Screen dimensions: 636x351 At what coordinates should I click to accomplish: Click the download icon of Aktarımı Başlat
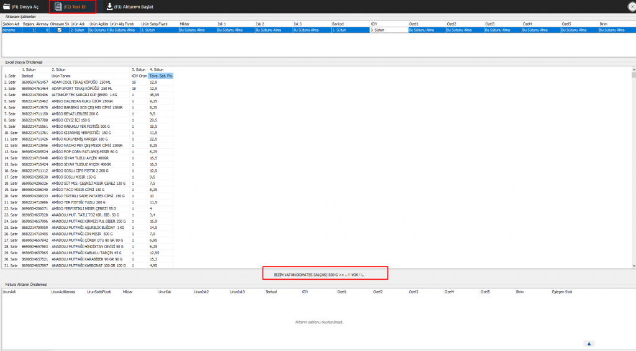109,6
